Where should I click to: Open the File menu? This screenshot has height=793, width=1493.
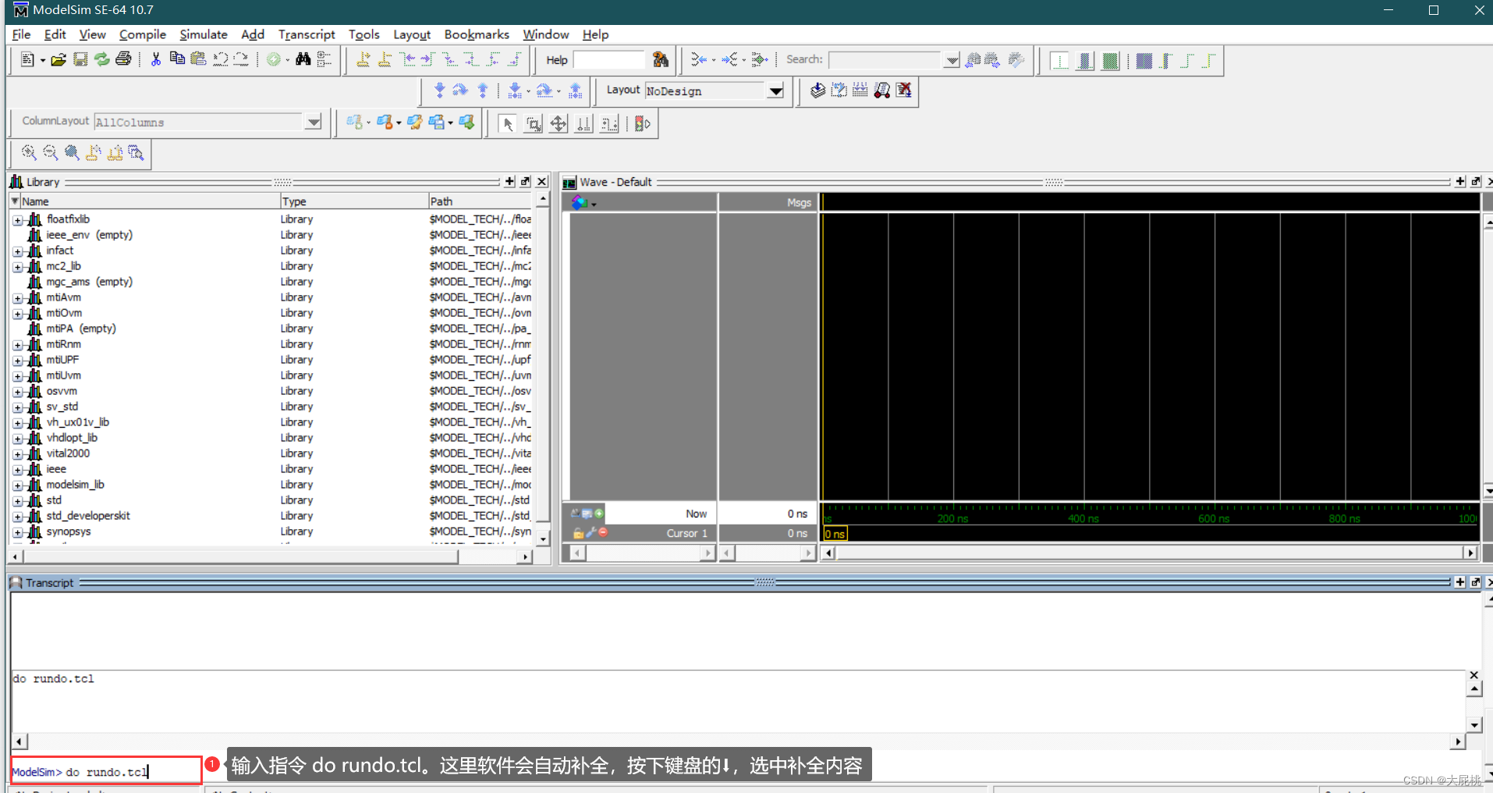tap(21, 34)
